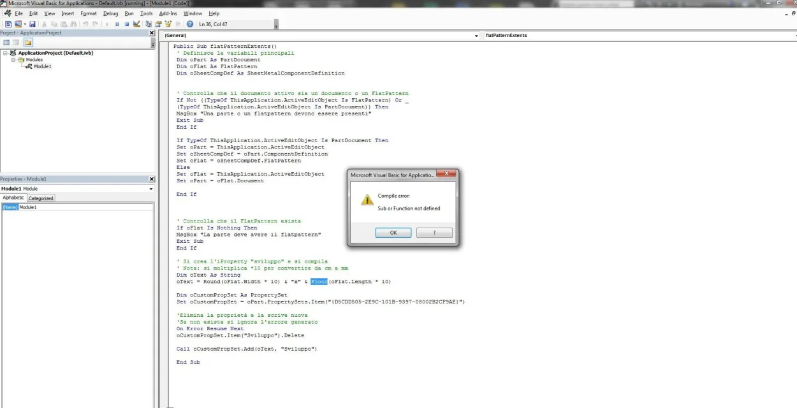Toggle Design Mode icon in toolbar
This screenshot has height=408, width=797.
pyautogui.click(x=136, y=24)
